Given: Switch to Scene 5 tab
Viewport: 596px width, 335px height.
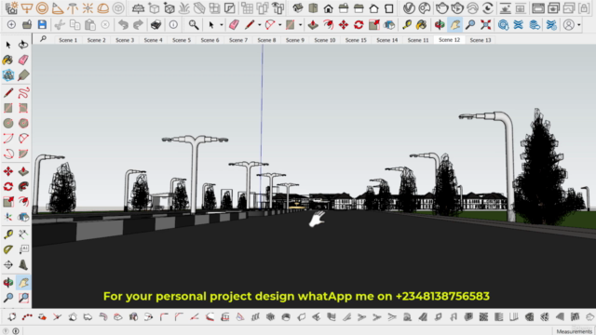Looking at the screenshot, I should tap(182, 40).
